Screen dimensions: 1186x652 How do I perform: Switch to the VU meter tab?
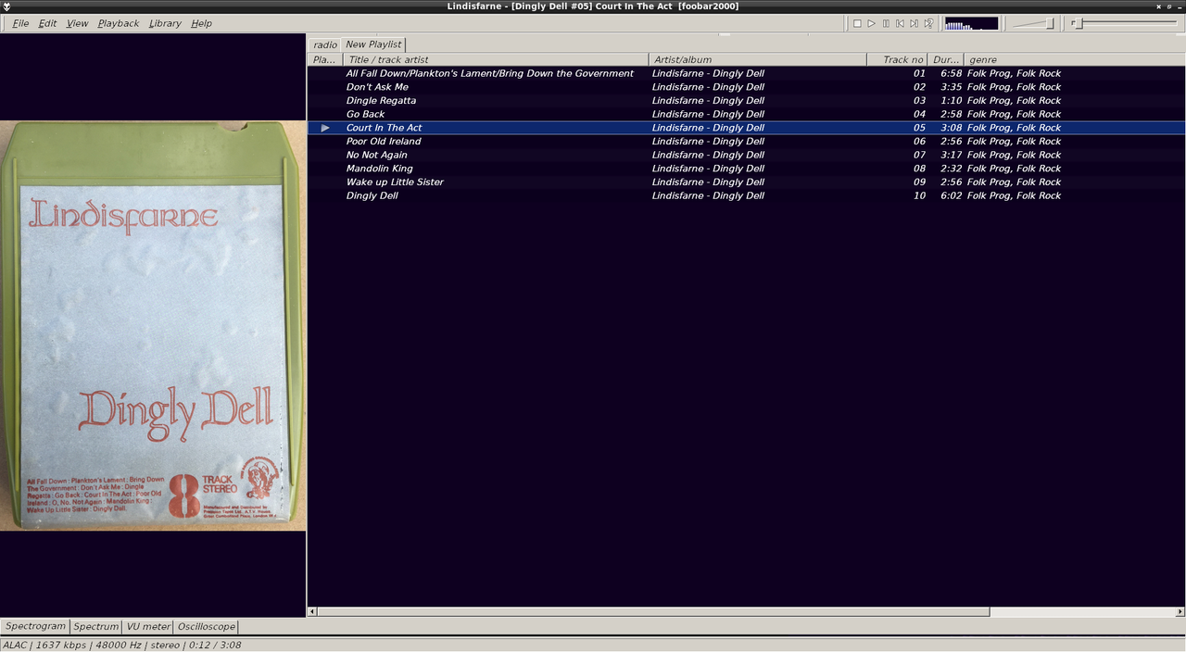(x=148, y=627)
